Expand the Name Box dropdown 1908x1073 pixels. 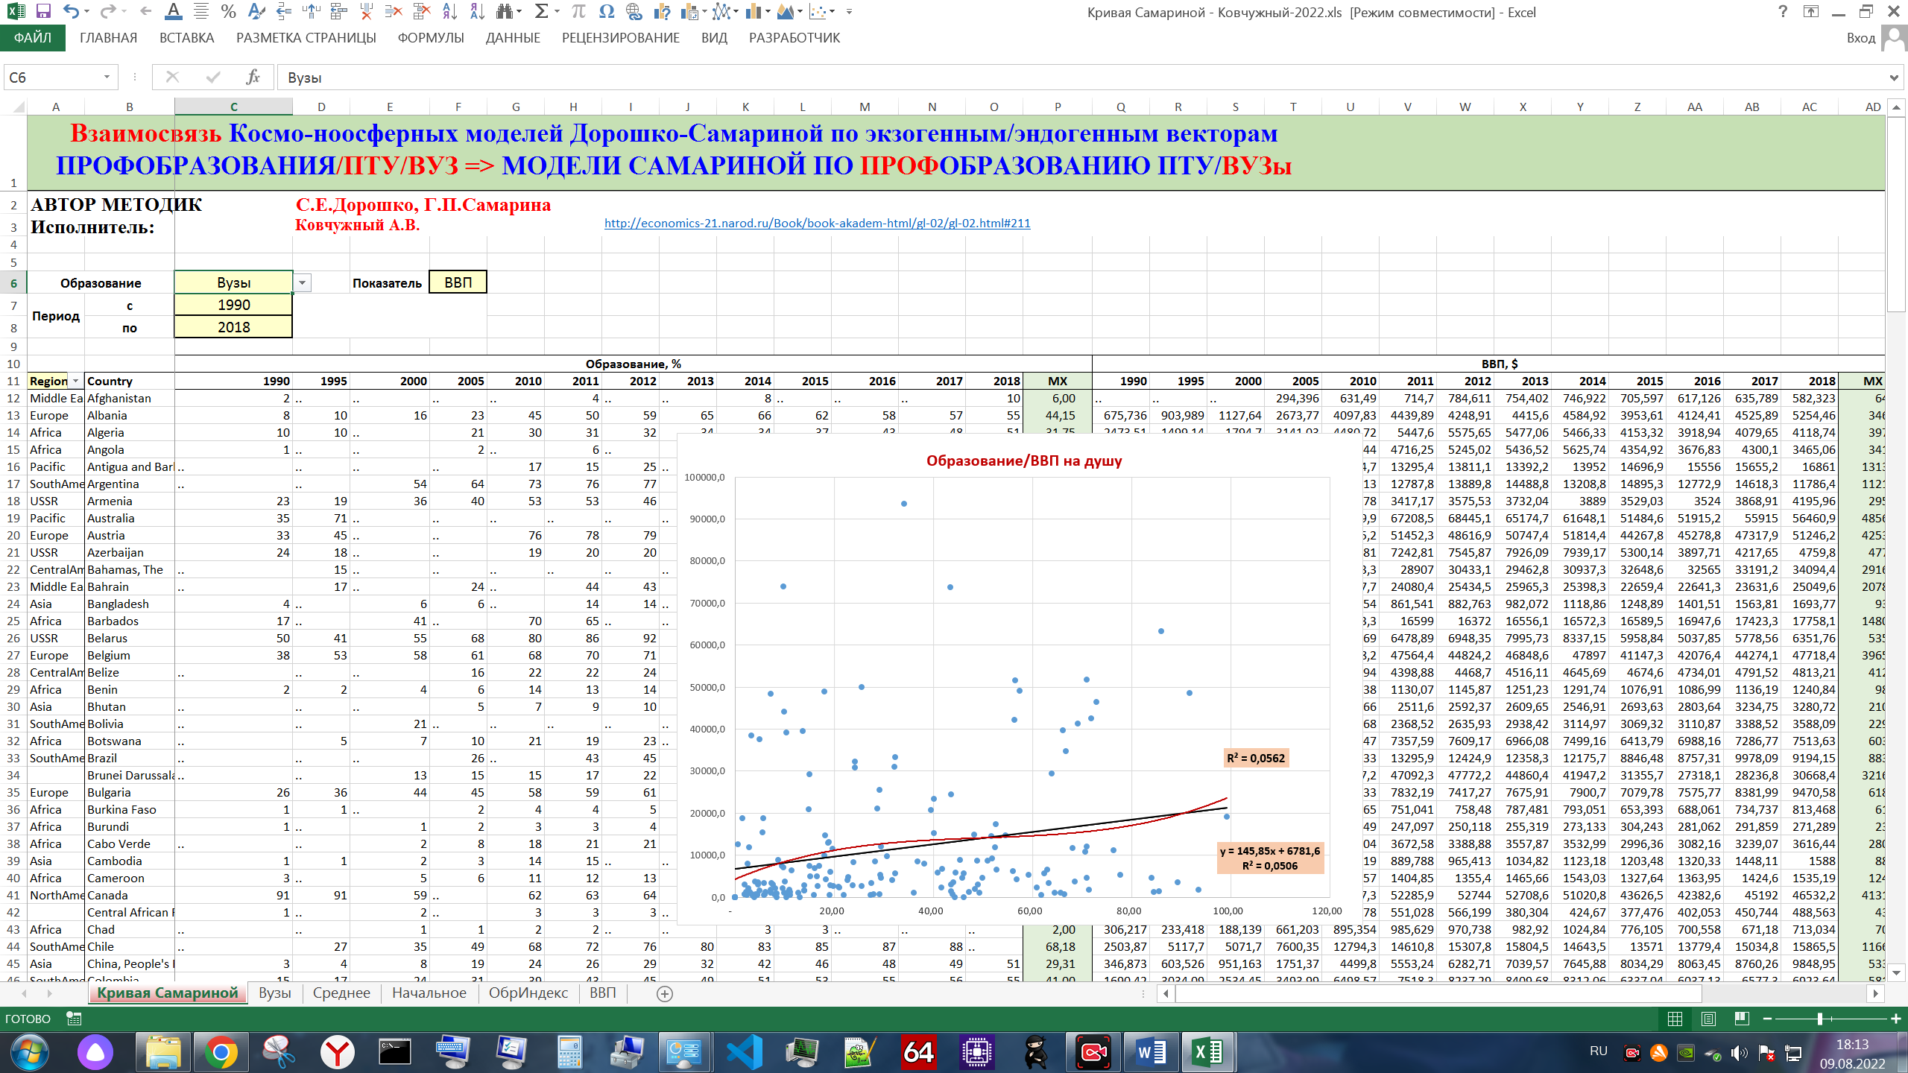tap(107, 77)
